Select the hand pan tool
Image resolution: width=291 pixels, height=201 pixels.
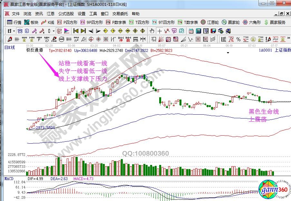[152, 31]
